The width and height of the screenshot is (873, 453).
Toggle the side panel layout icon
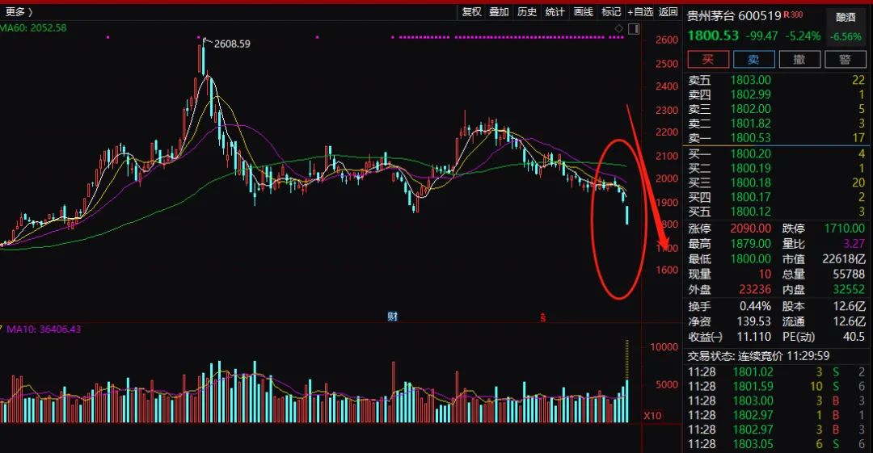pos(633,29)
